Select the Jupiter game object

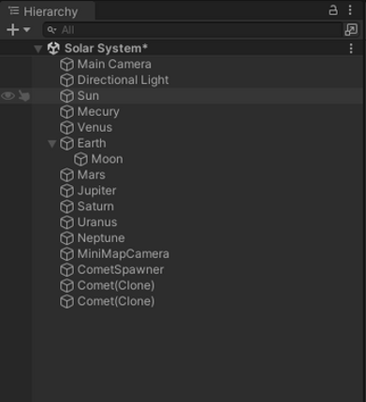pos(96,191)
